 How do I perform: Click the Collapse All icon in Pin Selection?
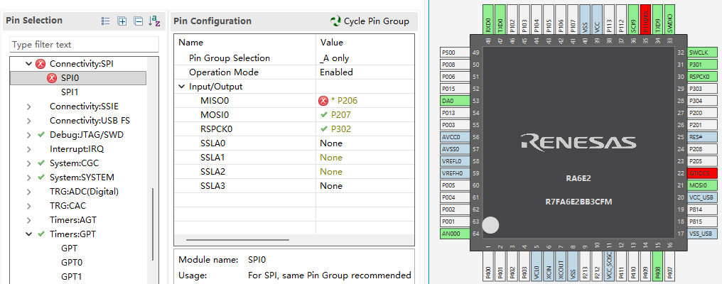pyautogui.click(x=138, y=21)
